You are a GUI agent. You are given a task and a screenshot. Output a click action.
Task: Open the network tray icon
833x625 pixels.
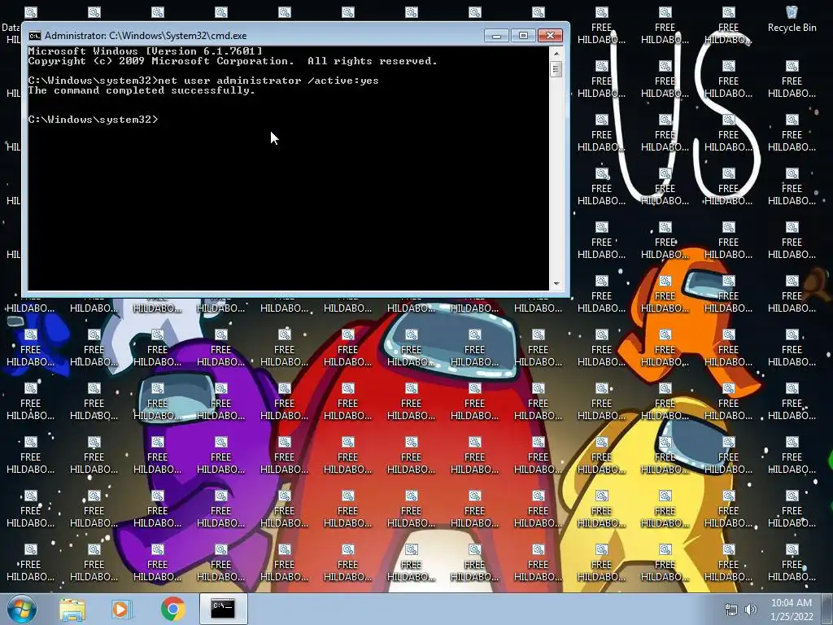click(731, 610)
